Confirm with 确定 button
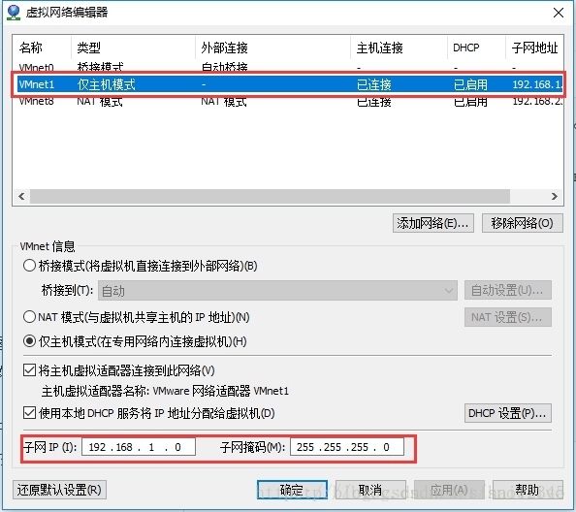Screen dimensions: 576x512 pyautogui.click(x=292, y=490)
